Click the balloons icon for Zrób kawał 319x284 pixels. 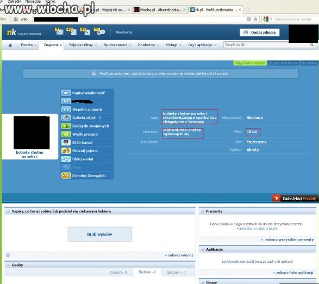pyautogui.click(x=66, y=142)
